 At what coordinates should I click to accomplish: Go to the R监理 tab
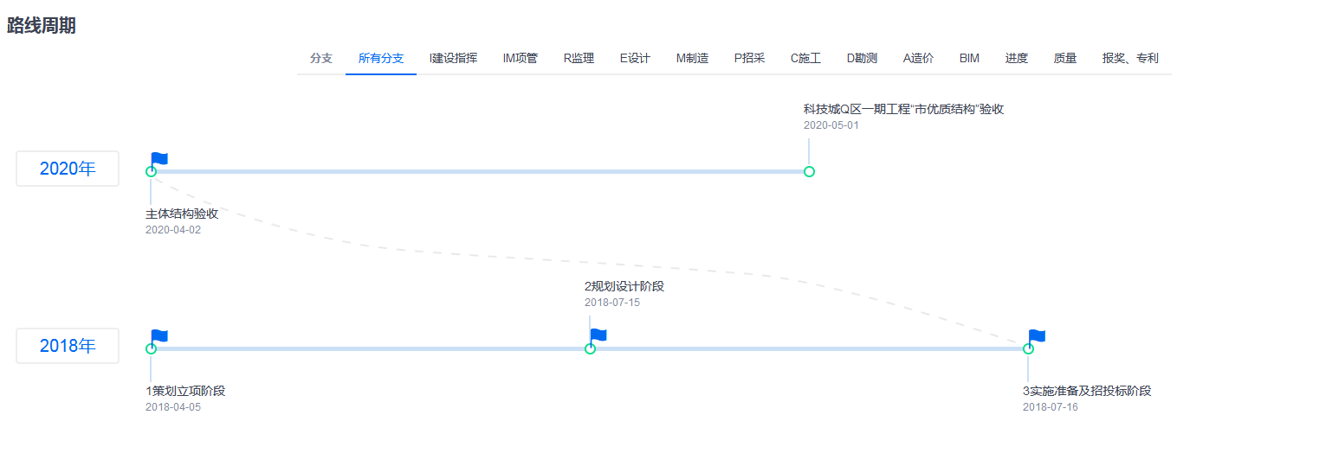pyautogui.click(x=579, y=58)
